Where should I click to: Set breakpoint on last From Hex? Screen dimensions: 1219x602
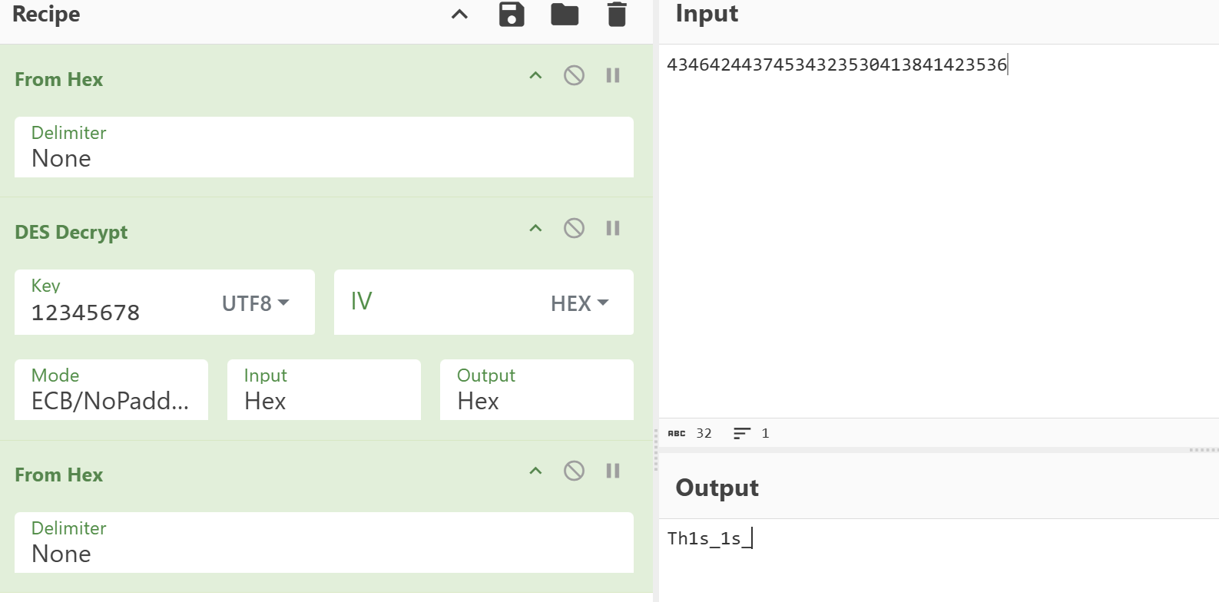[x=613, y=471]
